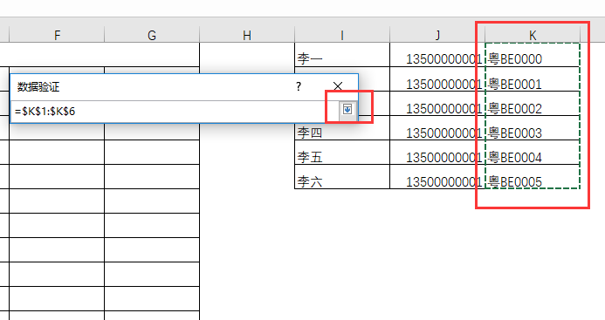Image resolution: width=605 pixels, height=320 pixels.
Task: Select column F header
Action: click(x=57, y=35)
